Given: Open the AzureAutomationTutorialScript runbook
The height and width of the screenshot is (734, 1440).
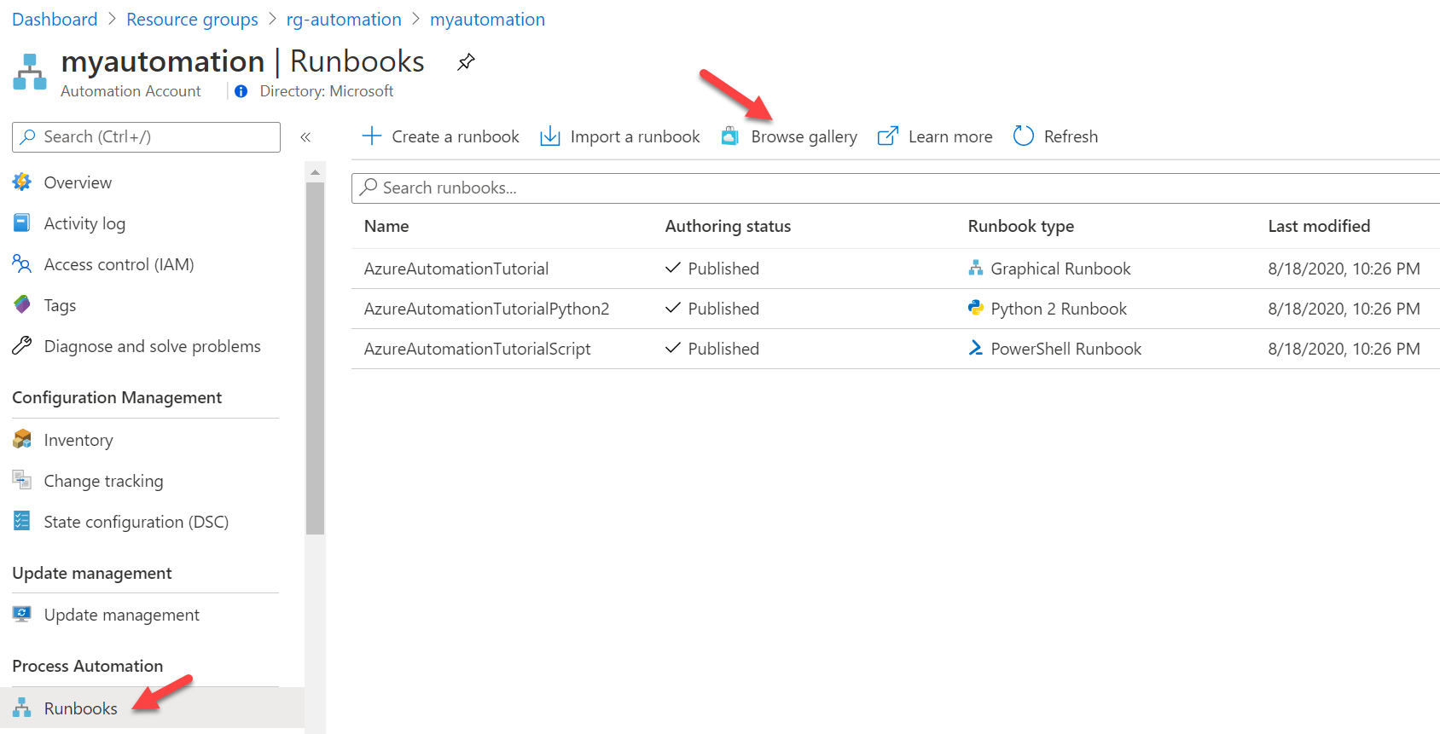Looking at the screenshot, I should pyautogui.click(x=477, y=349).
